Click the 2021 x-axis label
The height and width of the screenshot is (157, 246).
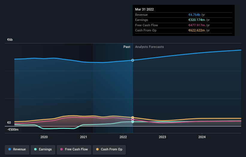[x=84, y=137]
